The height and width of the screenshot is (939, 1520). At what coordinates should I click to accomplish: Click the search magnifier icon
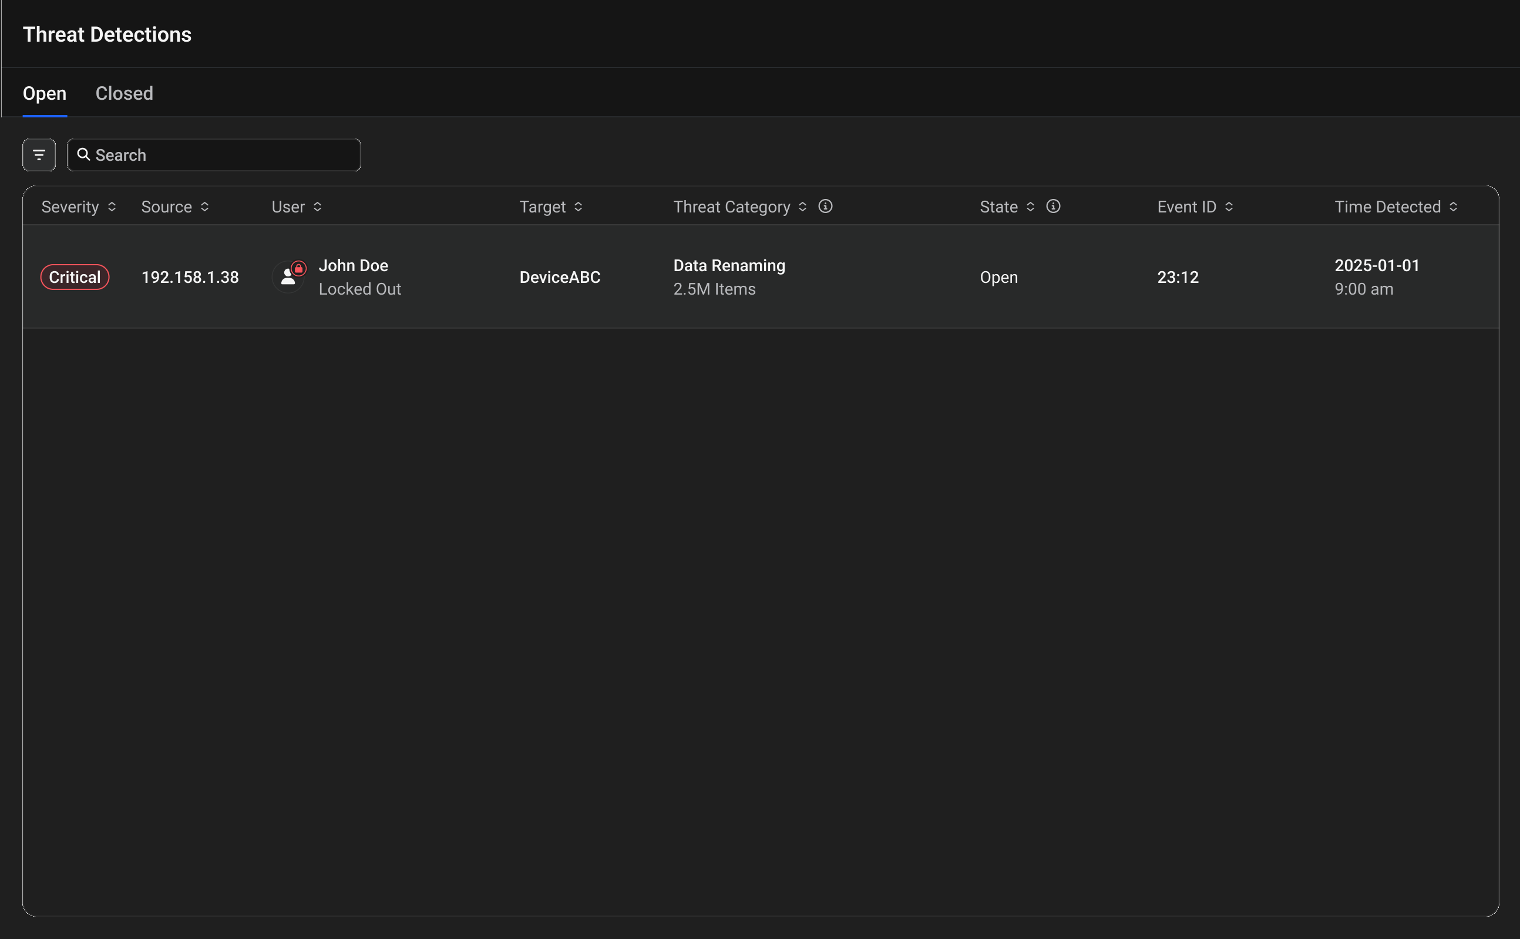83,154
